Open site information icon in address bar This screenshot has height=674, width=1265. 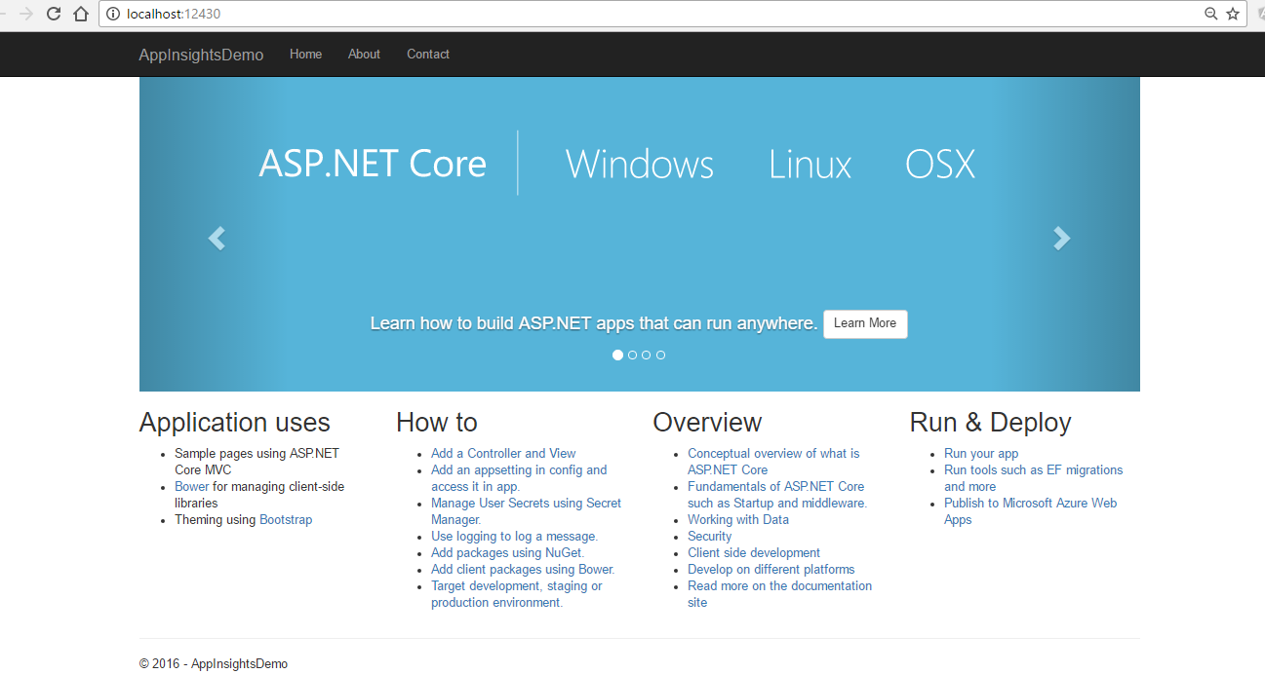point(113,14)
